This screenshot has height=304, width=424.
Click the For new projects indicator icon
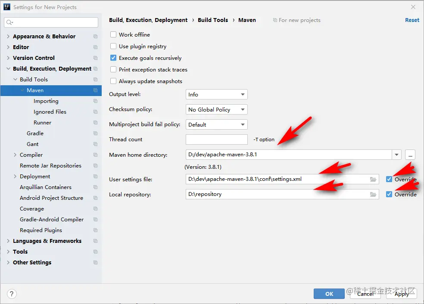click(x=275, y=20)
